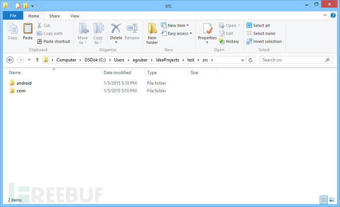This screenshot has height=207, width=340.
Task: Open the Move to menu button
Action: pos(83,34)
